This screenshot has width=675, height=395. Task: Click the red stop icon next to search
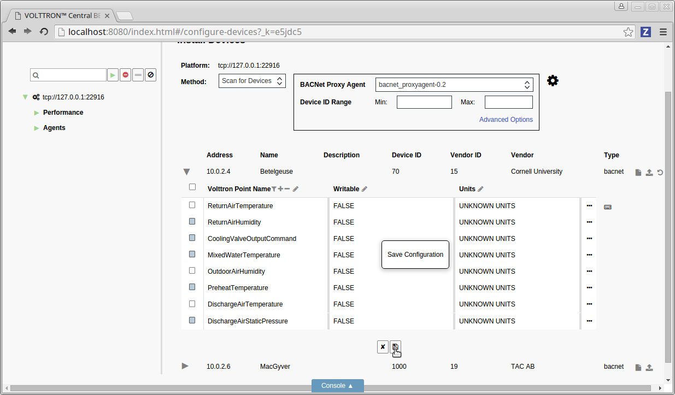(x=126, y=75)
